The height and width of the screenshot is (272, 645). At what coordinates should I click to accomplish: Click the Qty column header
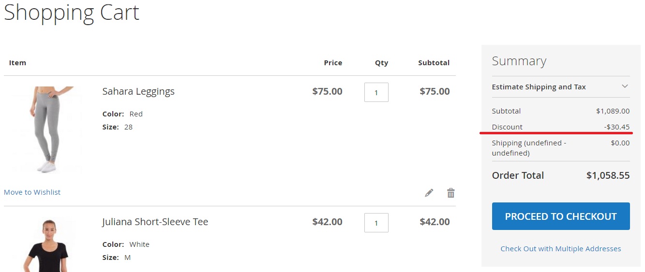381,63
